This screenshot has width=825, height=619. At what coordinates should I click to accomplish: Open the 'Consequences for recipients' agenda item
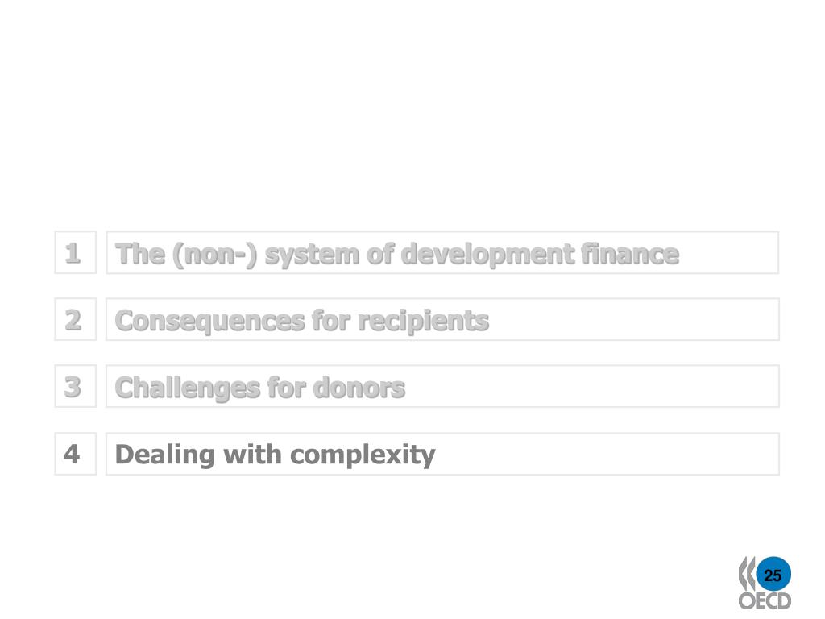click(x=442, y=319)
